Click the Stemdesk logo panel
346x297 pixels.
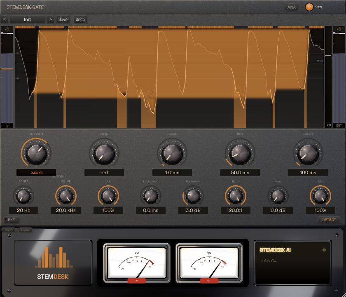53,263
